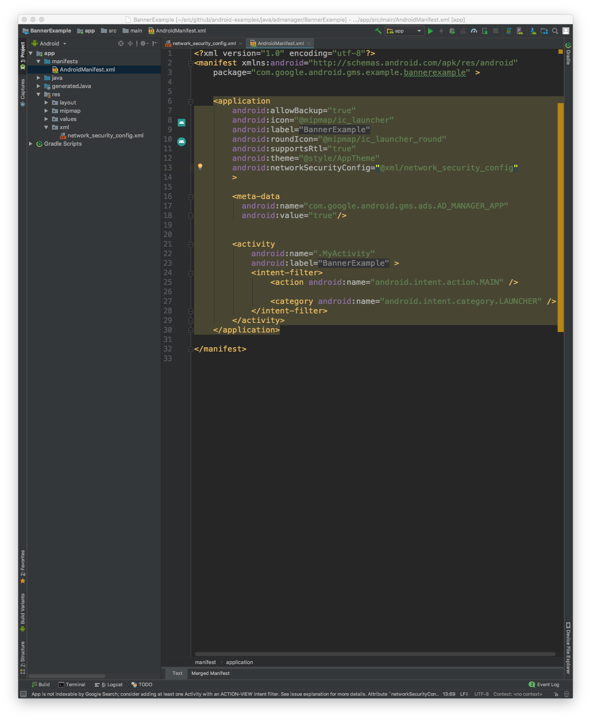Run the app with green play button
This screenshot has width=591, height=720.
(430, 31)
